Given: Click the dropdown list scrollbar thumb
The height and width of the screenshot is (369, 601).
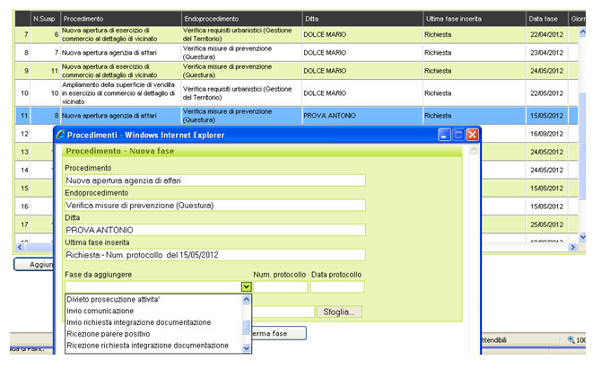Looking at the screenshot, I should point(247,327).
